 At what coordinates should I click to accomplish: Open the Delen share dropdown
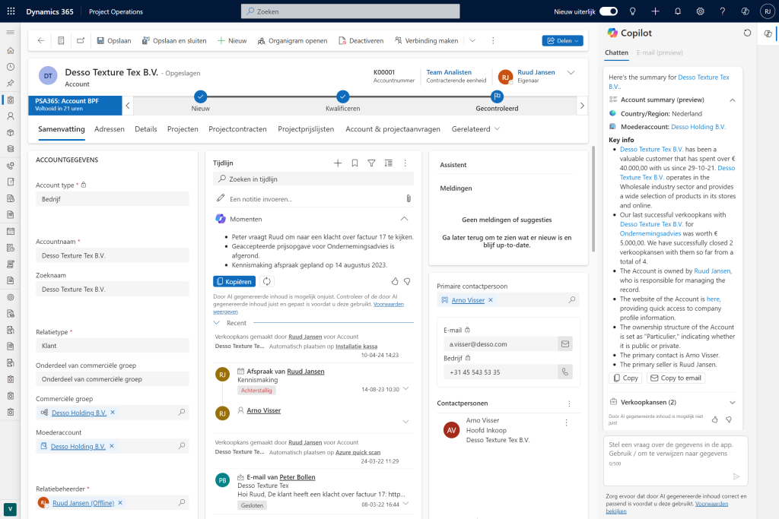pos(562,41)
